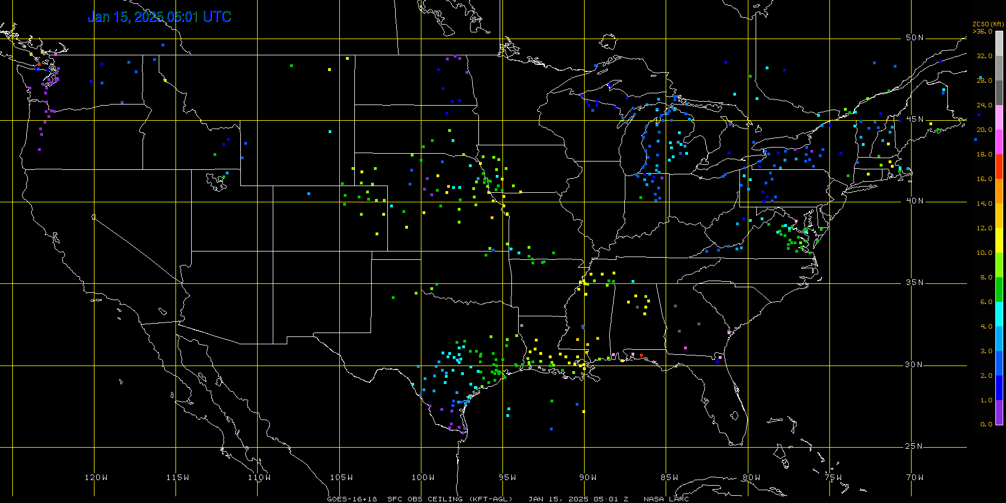Click the light gray 32.0–36.0 legend color block
Screen dimensions: 1006x503
[999, 44]
